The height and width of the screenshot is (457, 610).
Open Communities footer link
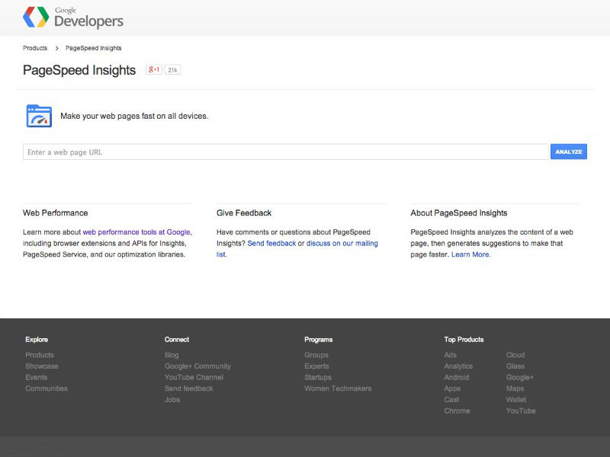[x=47, y=388]
